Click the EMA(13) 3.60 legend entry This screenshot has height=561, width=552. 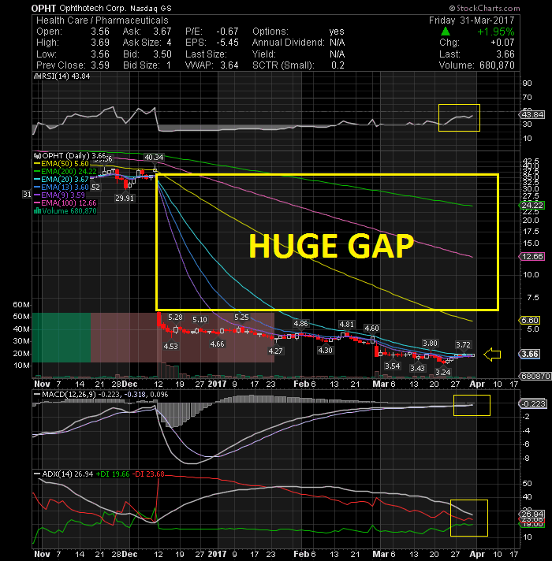(62, 187)
